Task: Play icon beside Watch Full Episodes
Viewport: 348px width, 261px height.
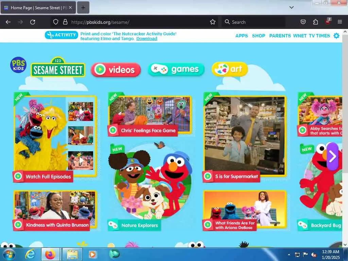Action: 18,176
